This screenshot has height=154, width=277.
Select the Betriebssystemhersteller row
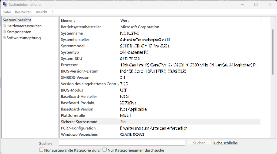[x=160, y=27]
